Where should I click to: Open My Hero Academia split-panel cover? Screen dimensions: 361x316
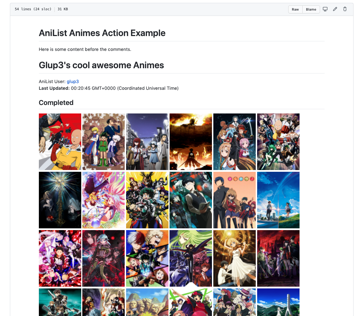coord(147,258)
